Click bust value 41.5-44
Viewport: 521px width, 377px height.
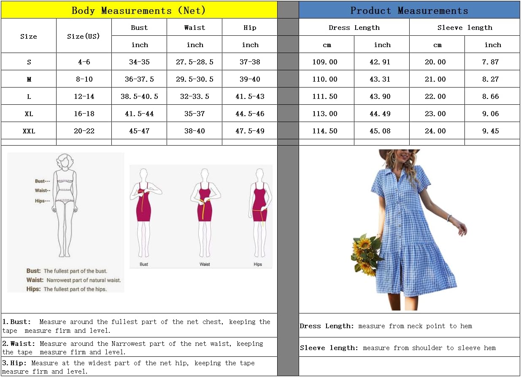139,114
